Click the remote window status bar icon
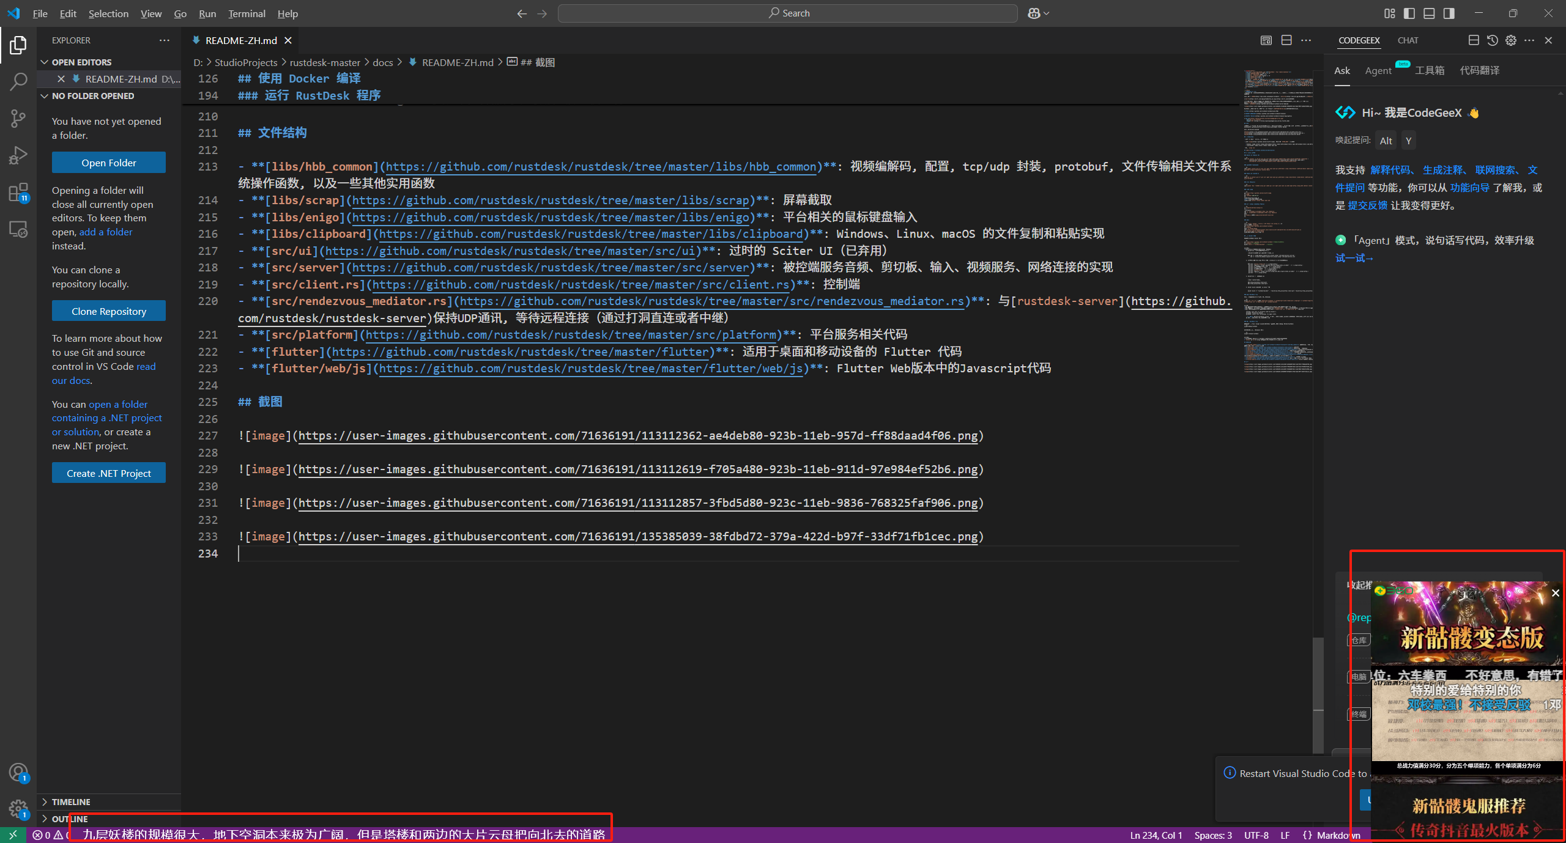This screenshot has width=1566, height=843. tap(13, 835)
